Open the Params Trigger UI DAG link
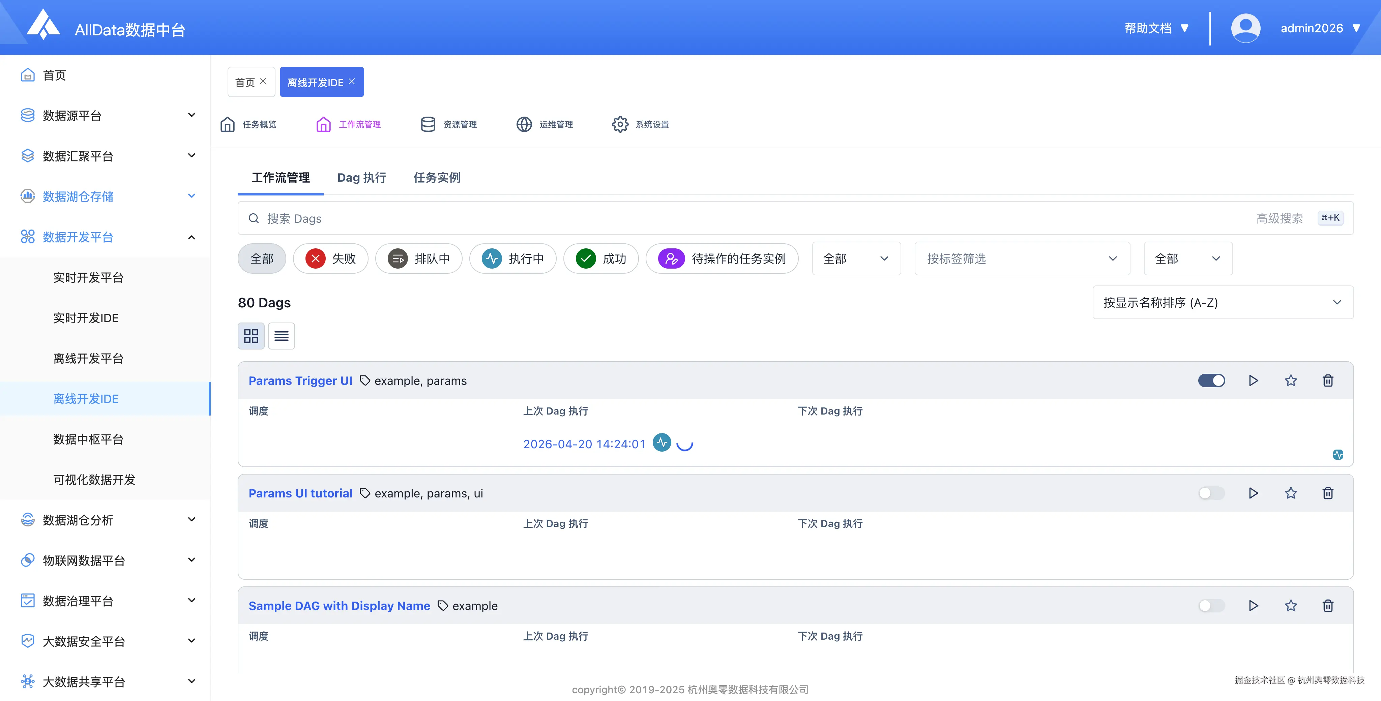Screen dimensions: 1381x701 [300, 380]
